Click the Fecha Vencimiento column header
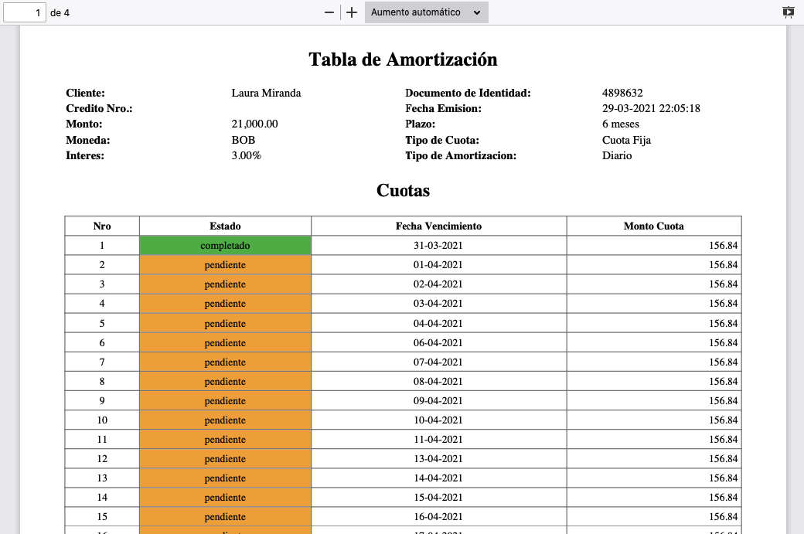 pos(438,226)
